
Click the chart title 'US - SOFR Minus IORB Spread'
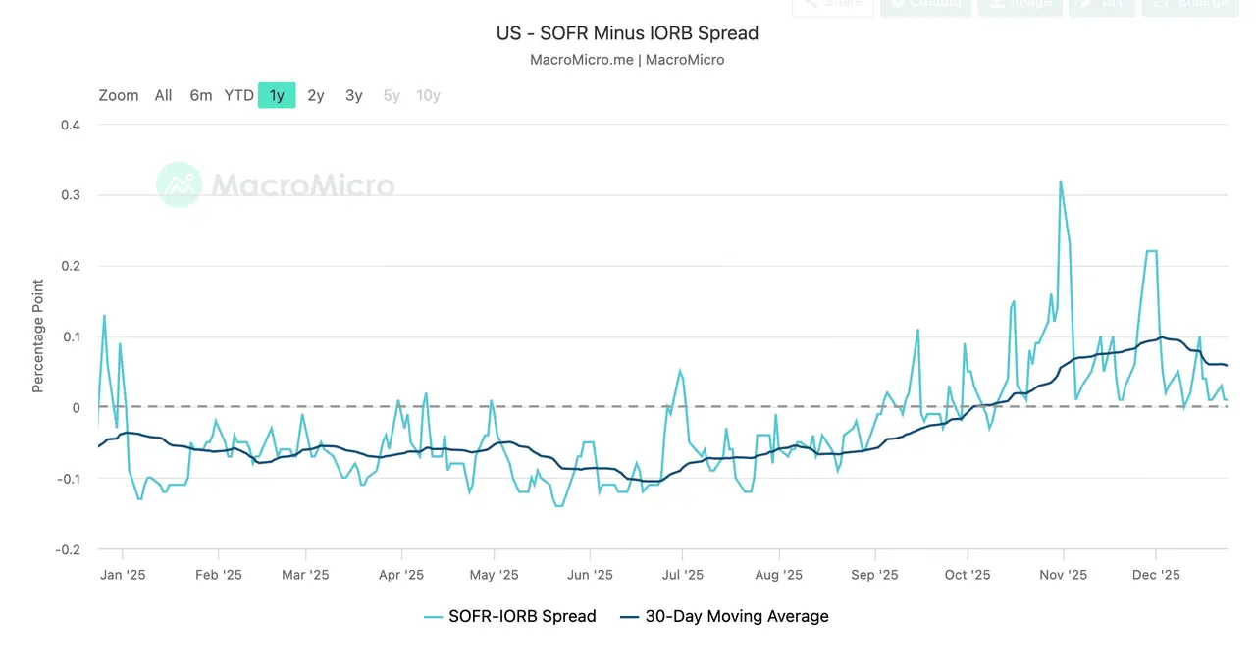tap(627, 33)
